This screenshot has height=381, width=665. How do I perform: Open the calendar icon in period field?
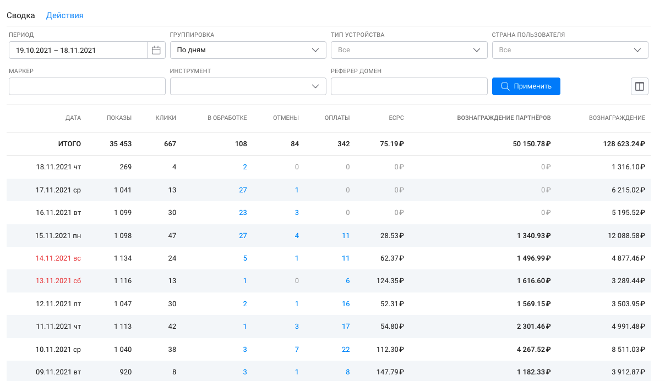(156, 50)
